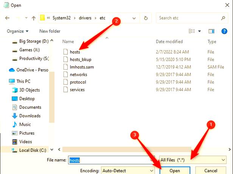Click the Up one level arrow
The image size is (233, 174).
33,18
